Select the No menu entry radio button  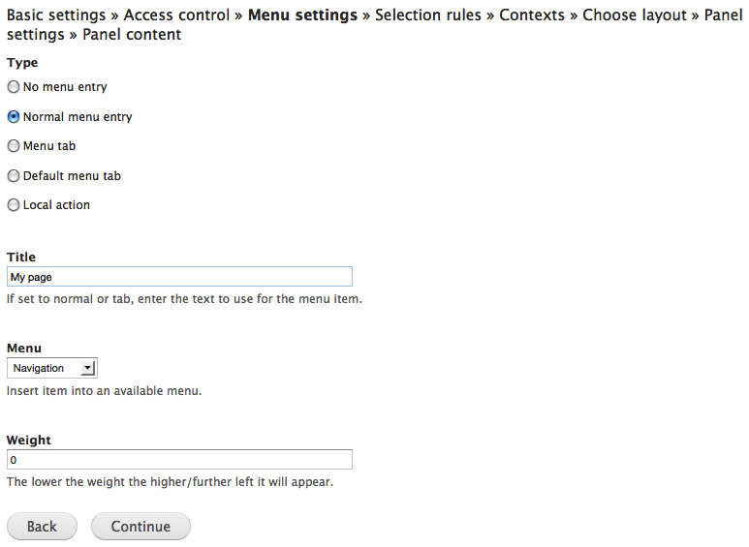[x=14, y=87]
